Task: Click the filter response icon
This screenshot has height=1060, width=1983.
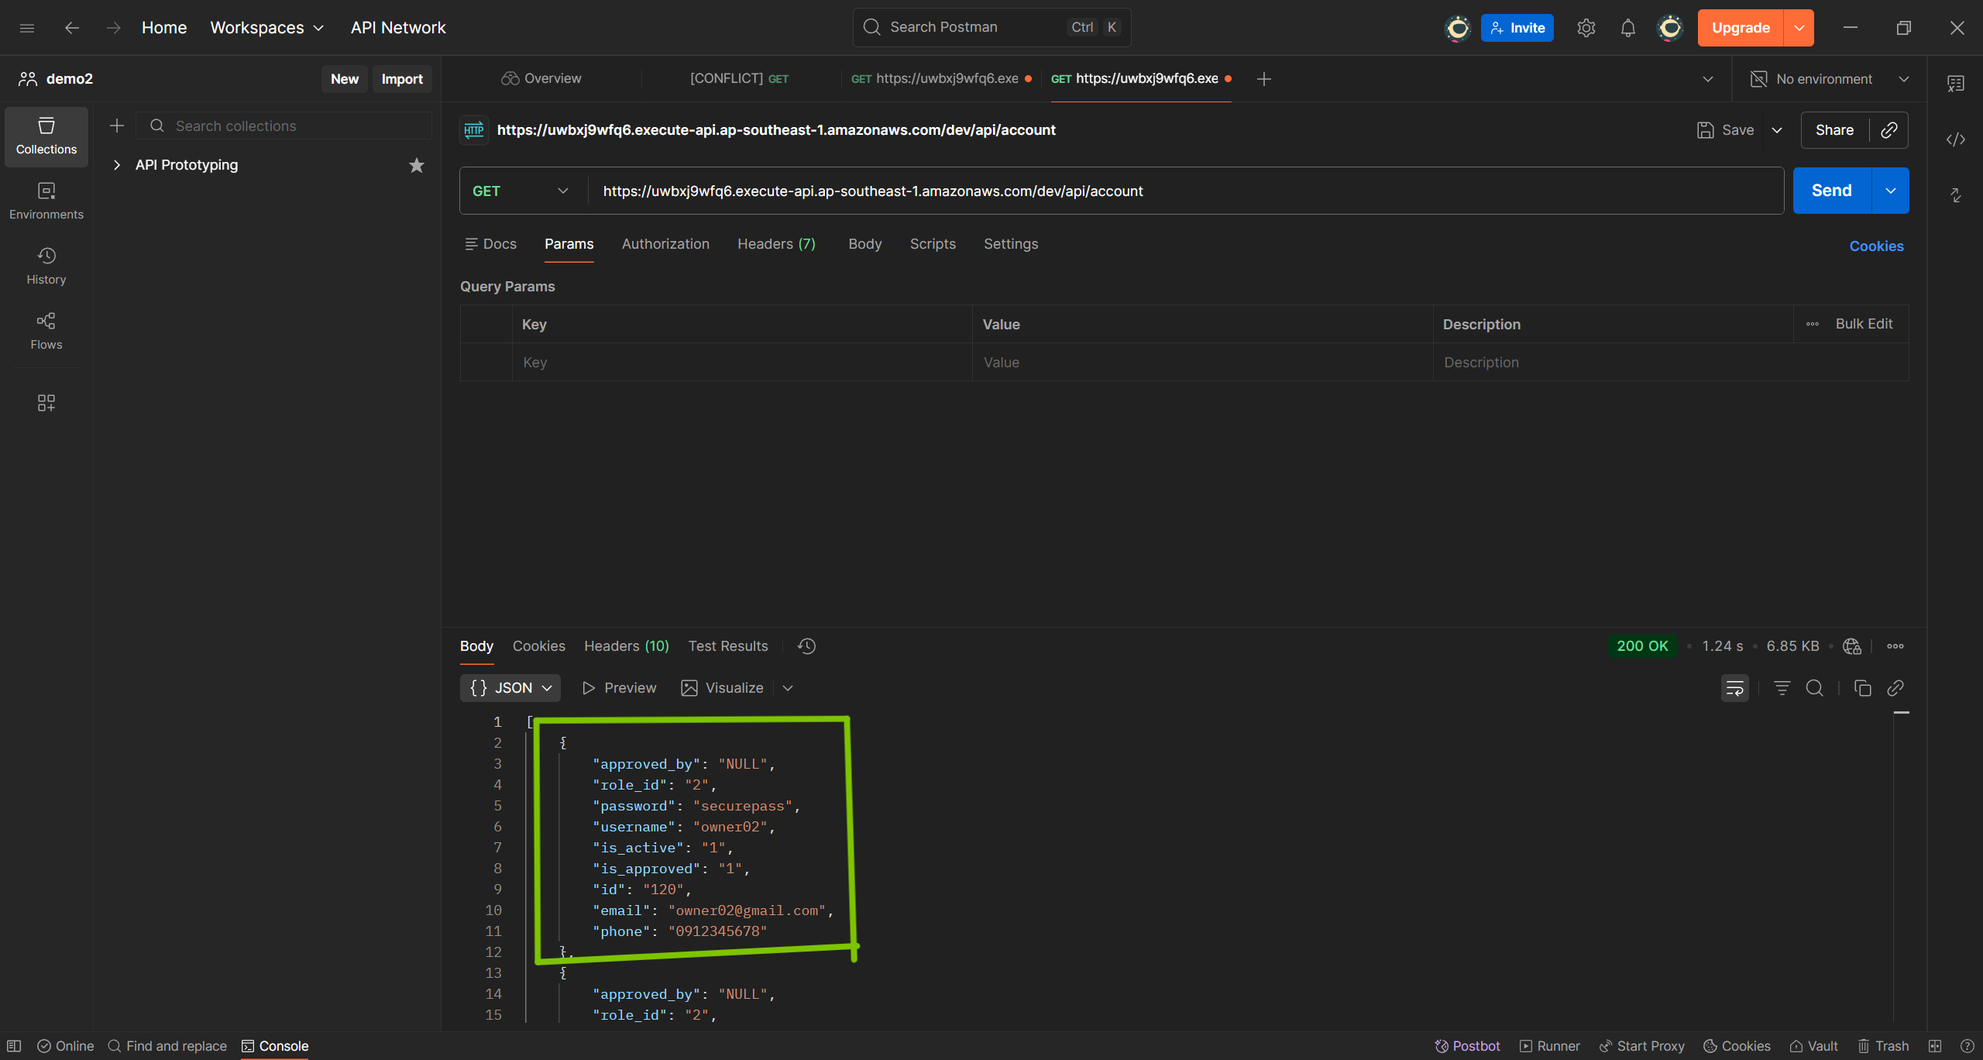Action: click(x=1782, y=688)
